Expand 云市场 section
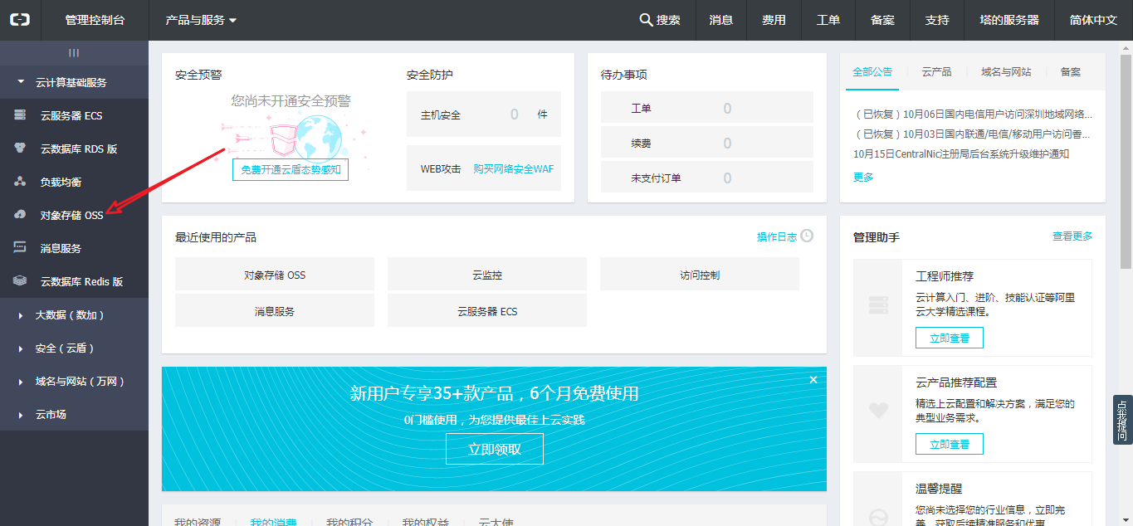The image size is (1133, 526). click(74, 415)
